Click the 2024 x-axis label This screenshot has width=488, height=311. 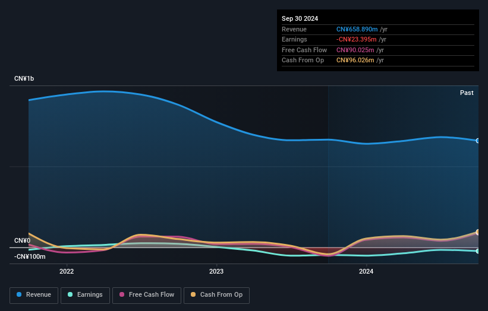coord(366,271)
